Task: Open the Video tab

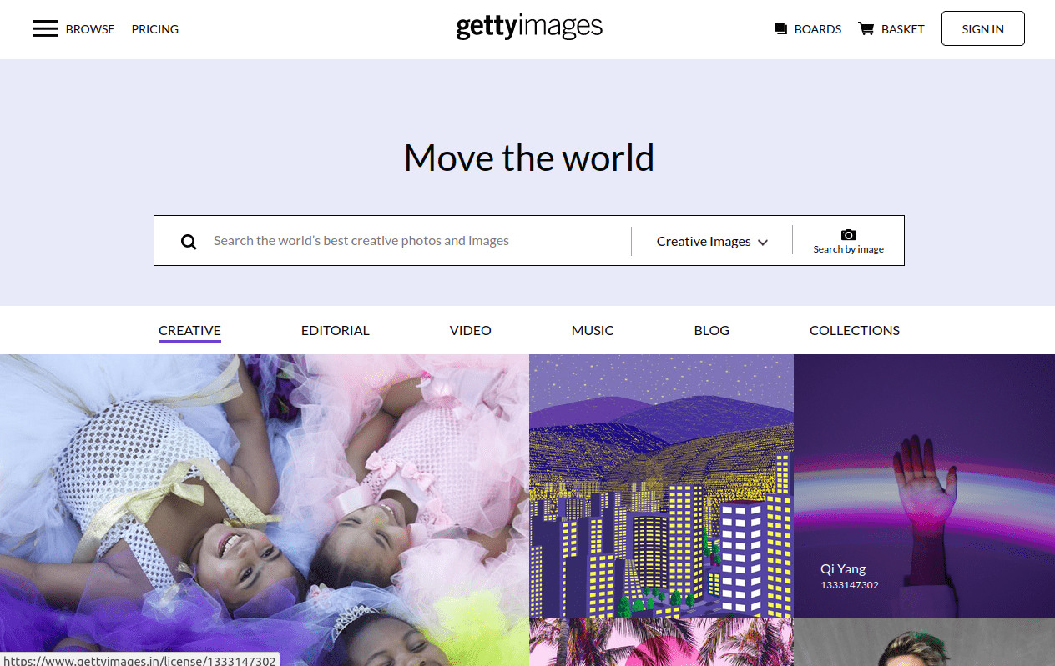Action: (x=471, y=330)
